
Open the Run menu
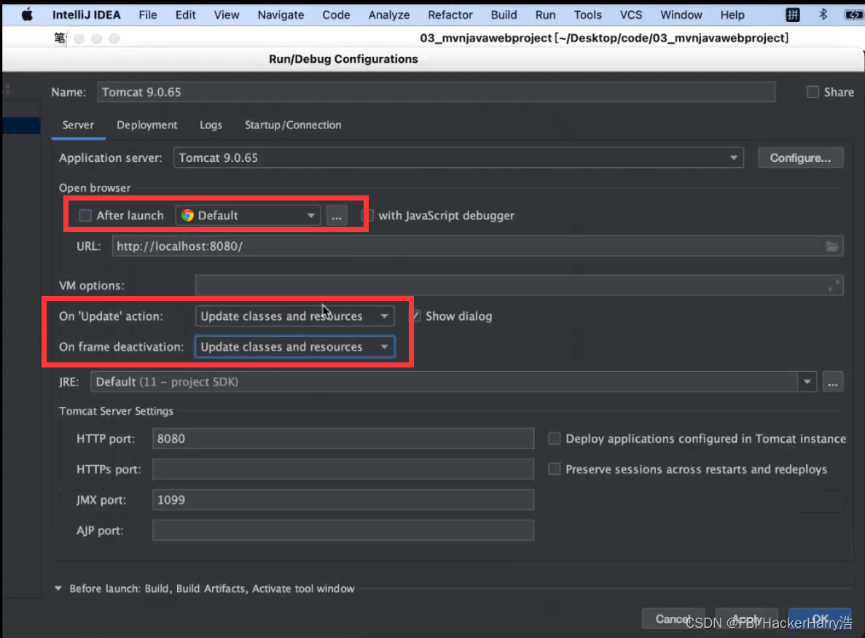point(546,15)
